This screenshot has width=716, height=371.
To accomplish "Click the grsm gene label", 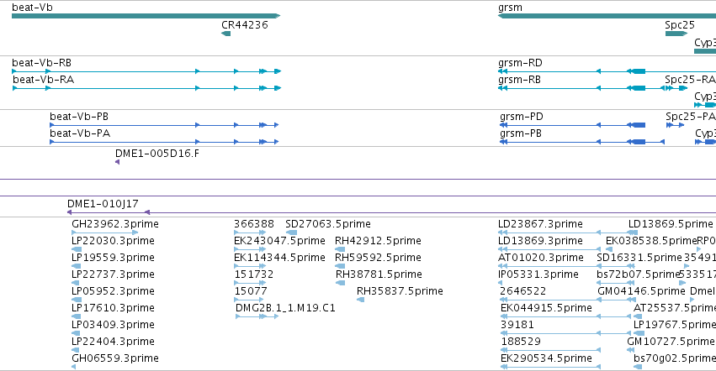I will click(510, 8).
